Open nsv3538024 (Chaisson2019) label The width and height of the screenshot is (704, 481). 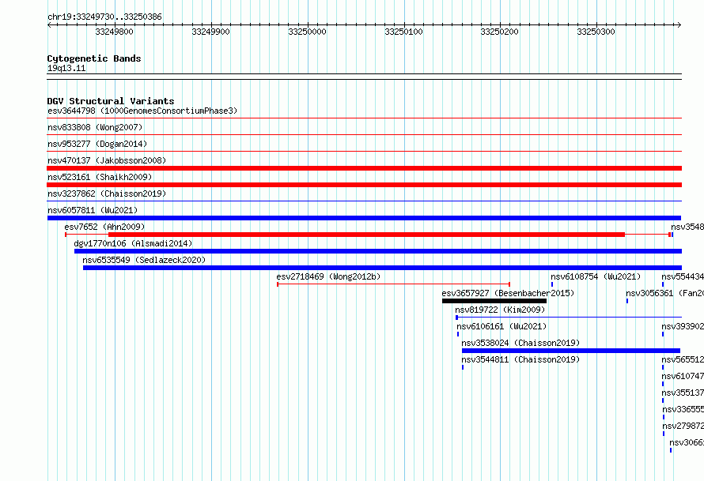pyautogui.click(x=520, y=343)
